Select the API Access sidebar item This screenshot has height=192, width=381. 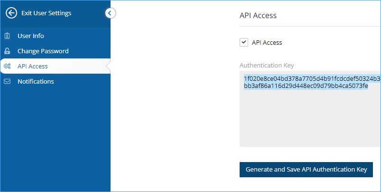(x=56, y=66)
